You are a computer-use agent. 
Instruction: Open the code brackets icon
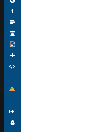(x=12, y=67)
